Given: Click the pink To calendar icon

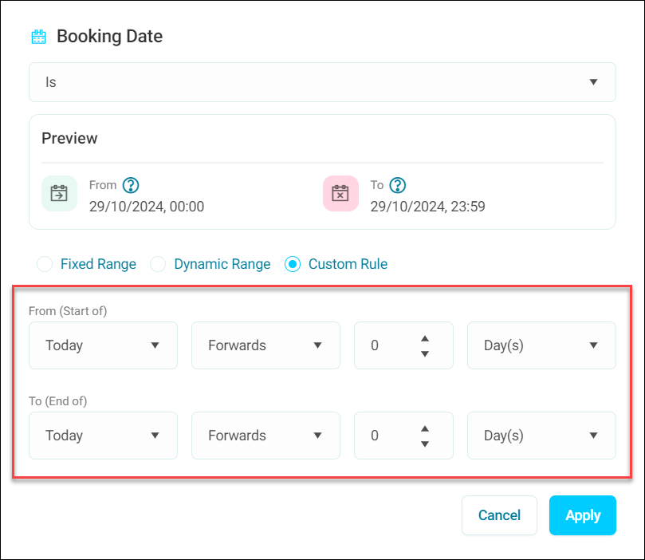Looking at the screenshot, I should (x=340, y=193).
